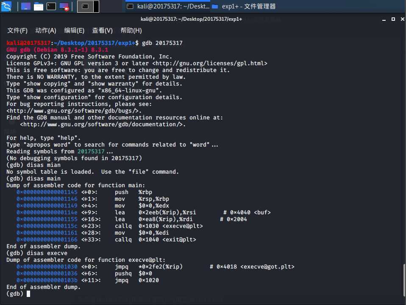Click the terminal window title bar text
406x305 pixels.
click(x=192, y=19)
